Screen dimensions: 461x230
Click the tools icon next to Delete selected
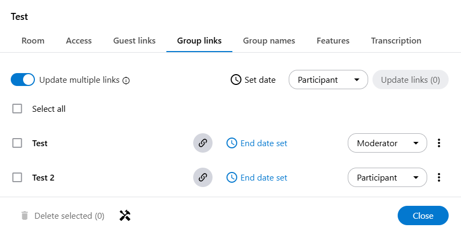click(x=125, y=216)
